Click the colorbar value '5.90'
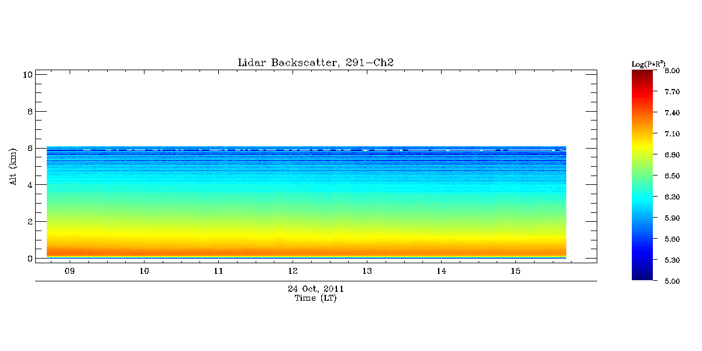 click(672, 218)
